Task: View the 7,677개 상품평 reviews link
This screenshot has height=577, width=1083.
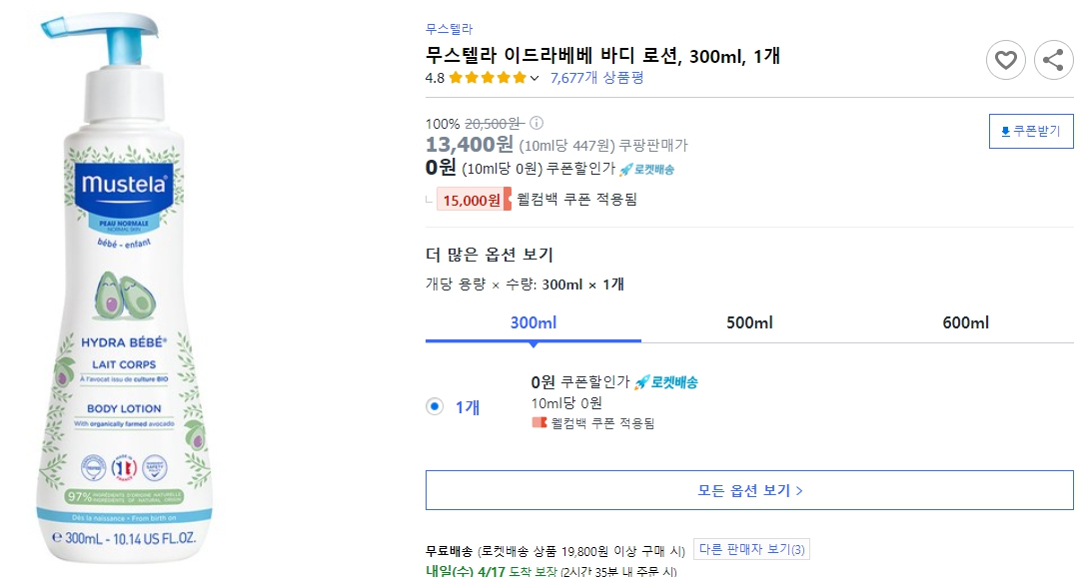Action: click(596, 76)
